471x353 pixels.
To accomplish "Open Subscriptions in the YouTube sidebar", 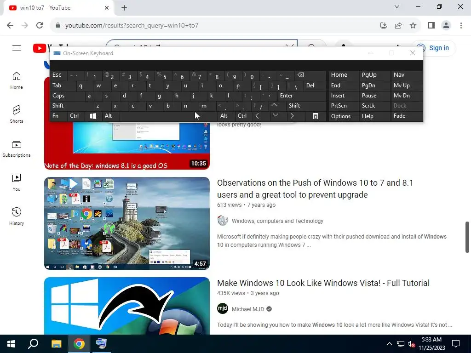I will pyautogui.click(x=17, y=148).
